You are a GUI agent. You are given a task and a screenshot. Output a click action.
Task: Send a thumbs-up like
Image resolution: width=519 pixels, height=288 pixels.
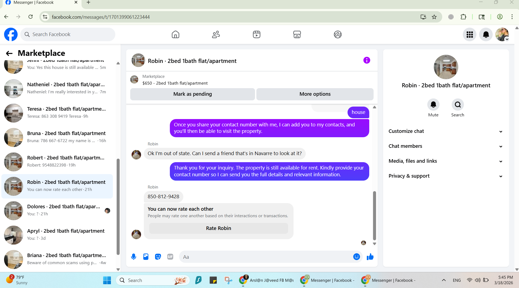point(370,257)
